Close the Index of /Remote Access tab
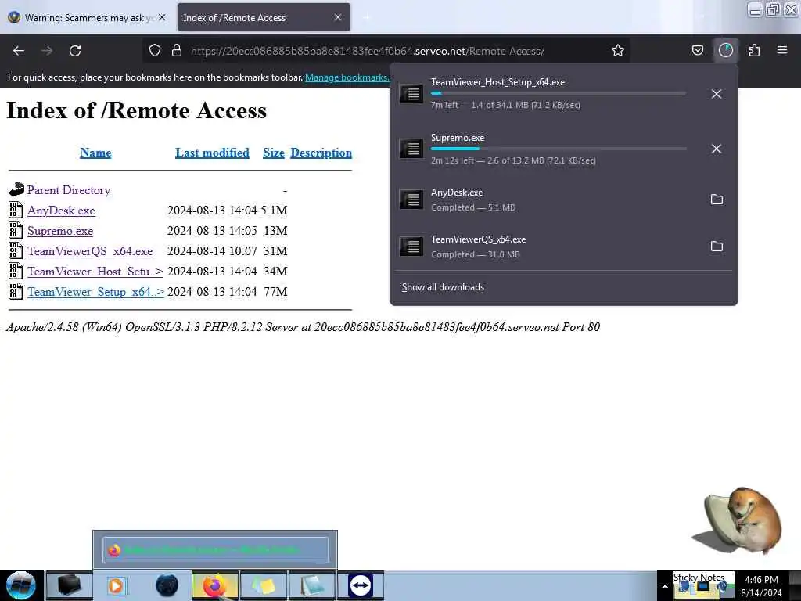 (338, 17)
